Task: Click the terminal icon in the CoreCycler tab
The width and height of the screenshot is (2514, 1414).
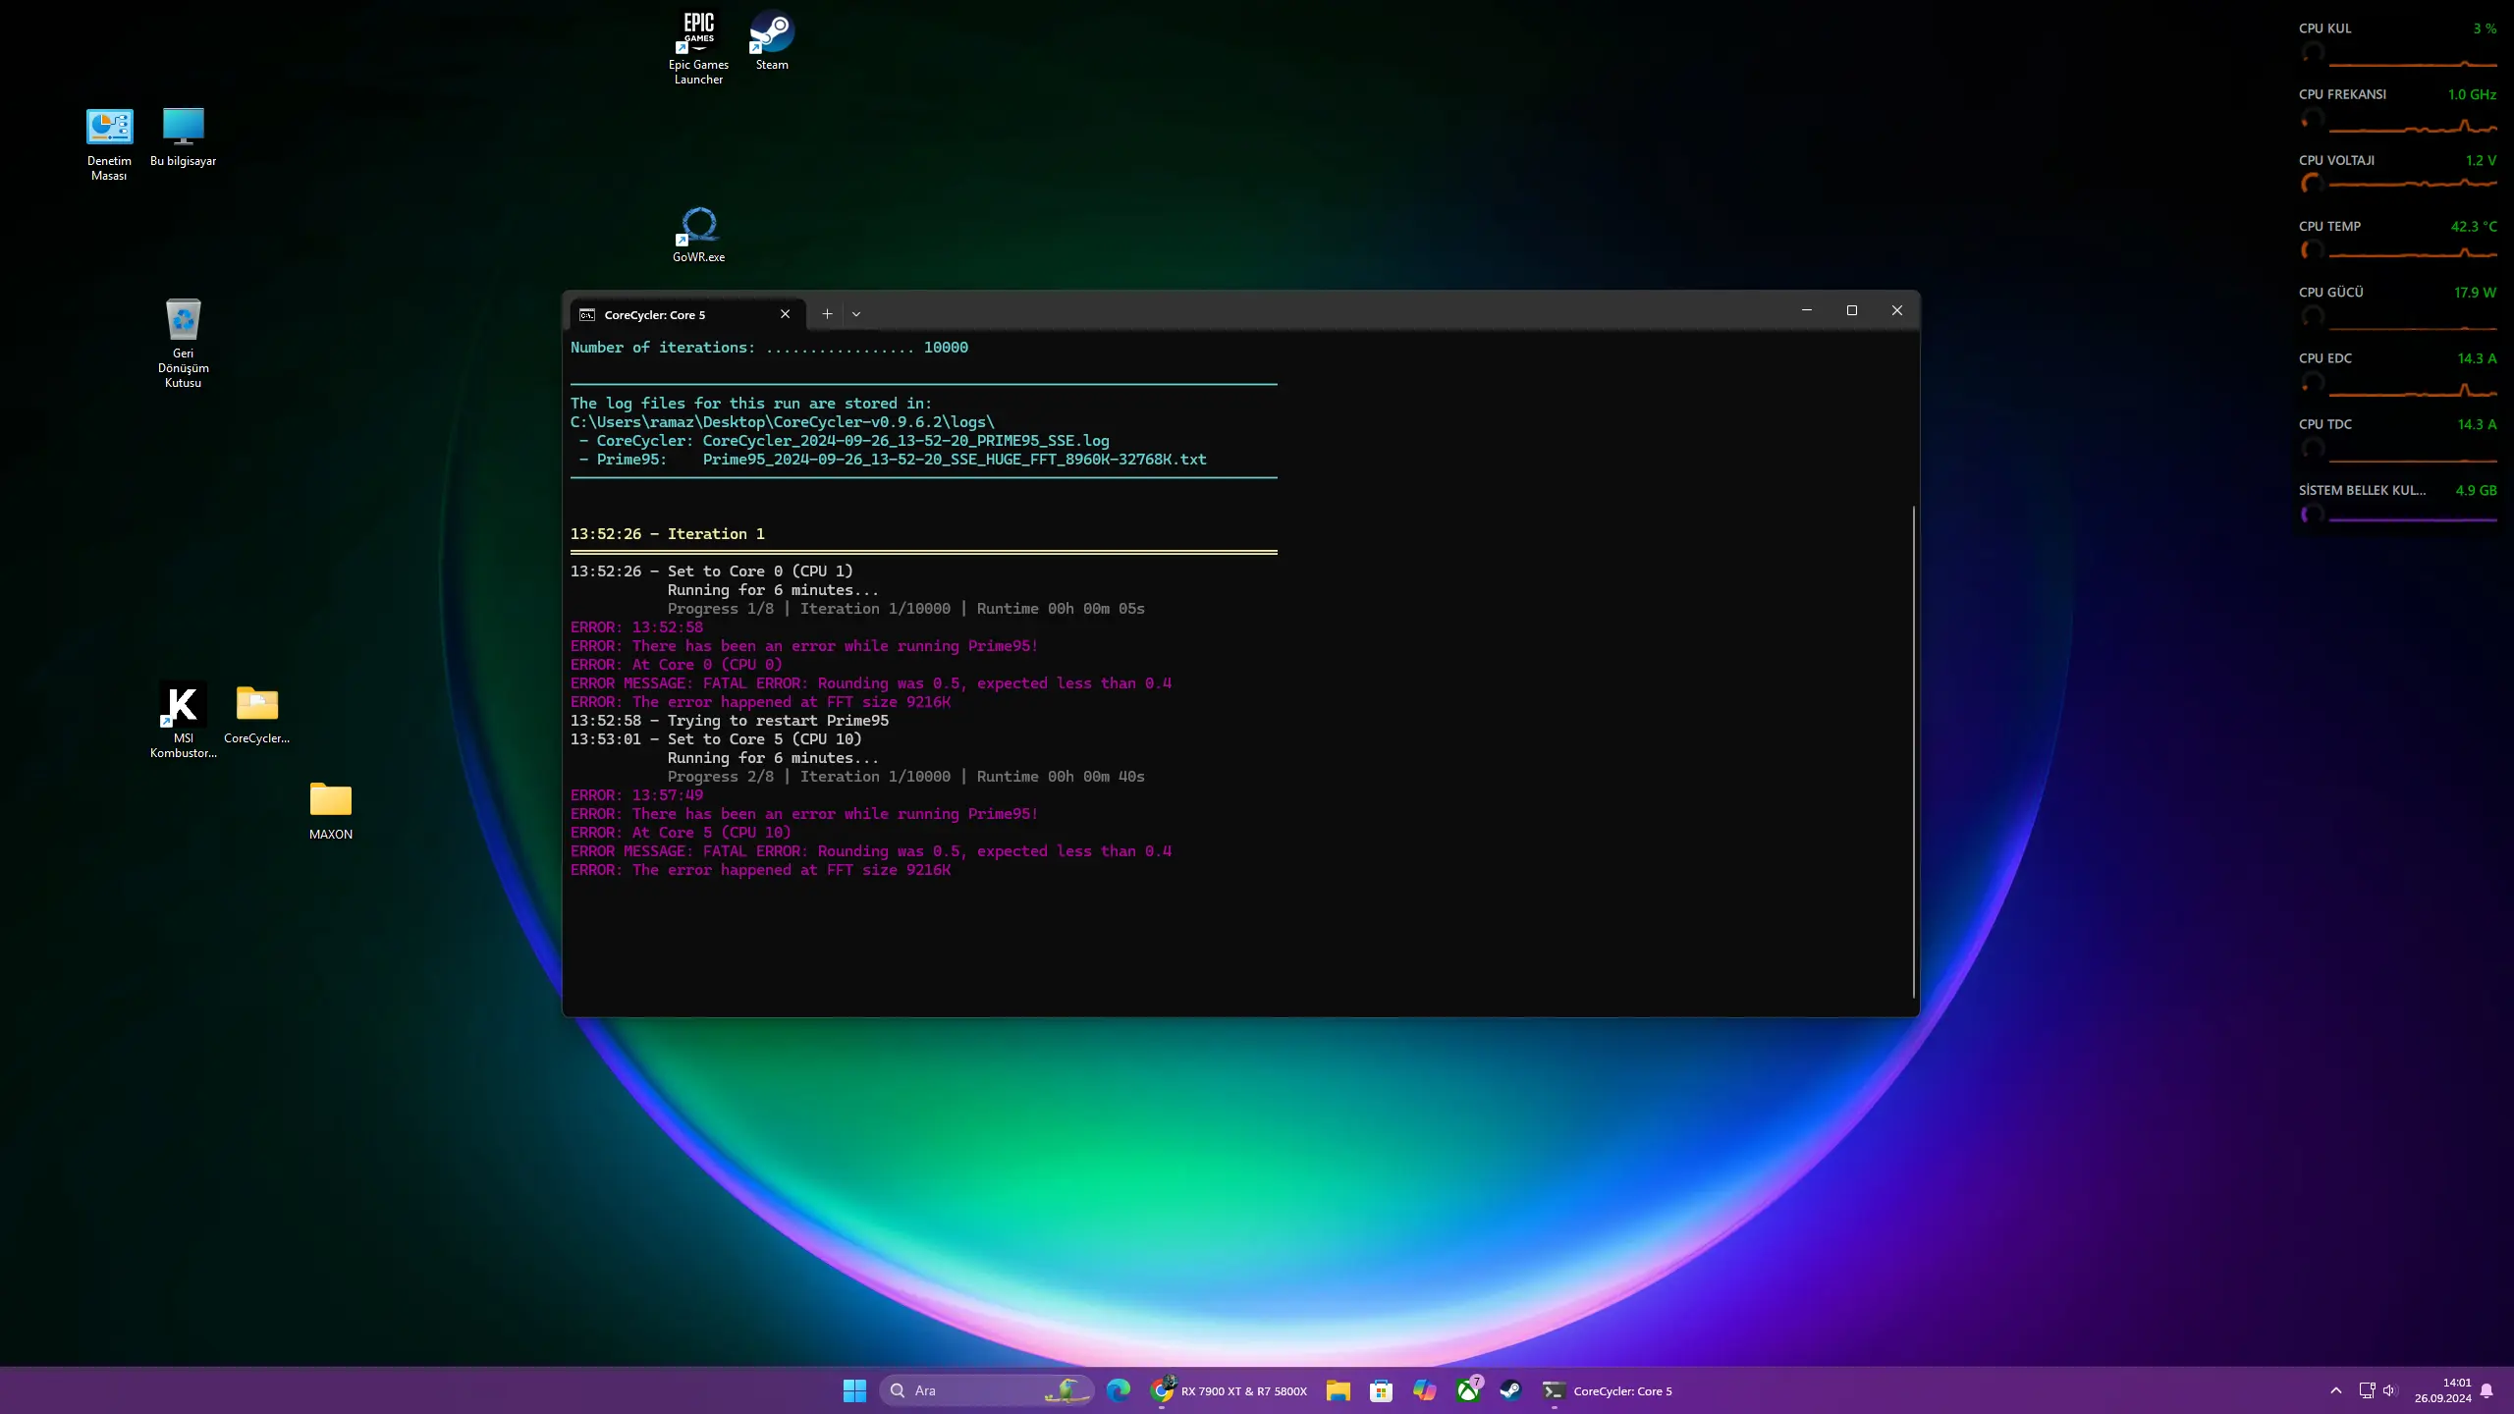Action: pyautogui.click(x=587, y=314)
